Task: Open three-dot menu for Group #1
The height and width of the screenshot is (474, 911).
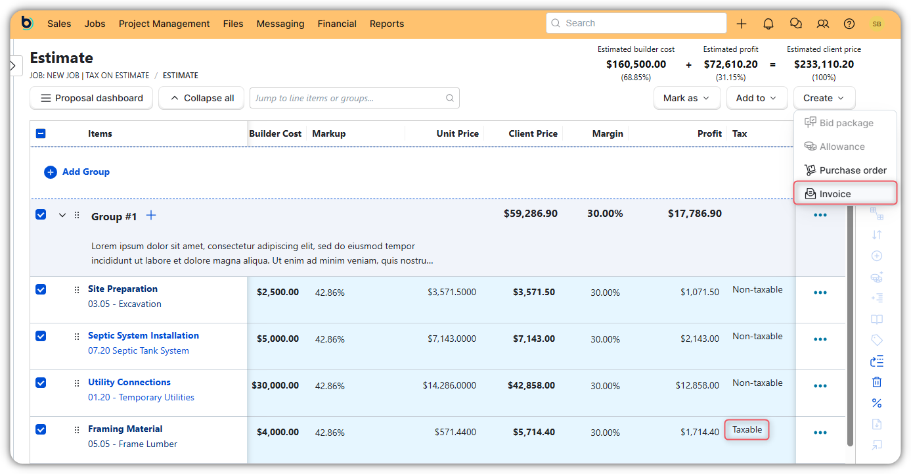Action: point(820,215)
